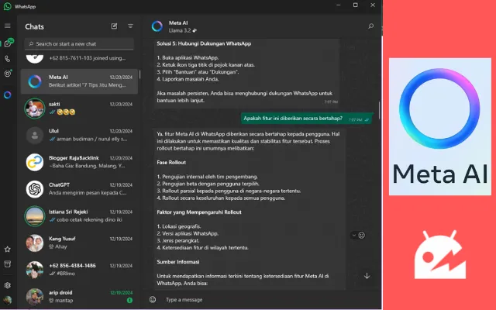496x310 pixels.
Task: Click sakti's profile picture
Action: point(34,108)
